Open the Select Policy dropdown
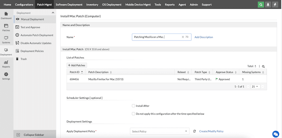Screen dimensions: 282x138 [160, 131]
